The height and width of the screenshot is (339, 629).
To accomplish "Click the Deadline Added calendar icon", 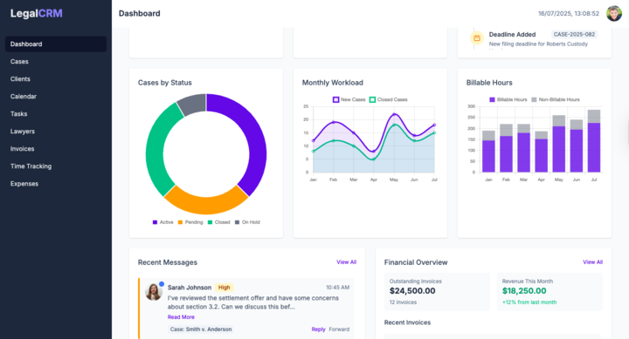I will [477, 38].
